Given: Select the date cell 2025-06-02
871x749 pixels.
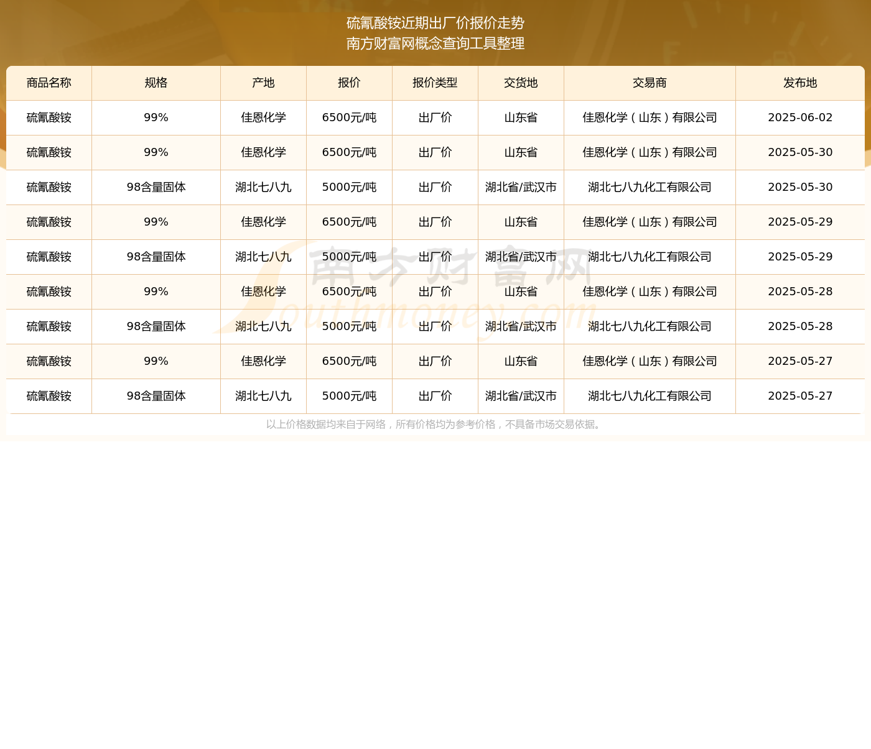Looking at the screenshot, I should (x=800, y=117).
